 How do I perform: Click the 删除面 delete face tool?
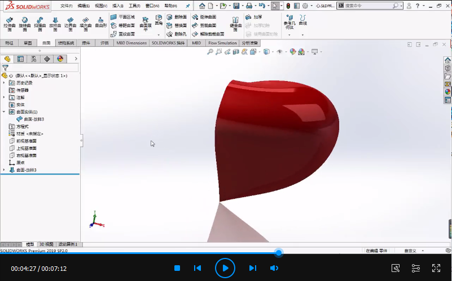pos(177,17)
